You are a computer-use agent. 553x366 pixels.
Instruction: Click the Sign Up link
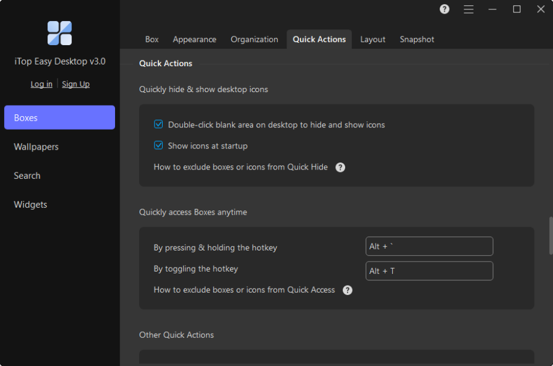click(x=76, y=84)
